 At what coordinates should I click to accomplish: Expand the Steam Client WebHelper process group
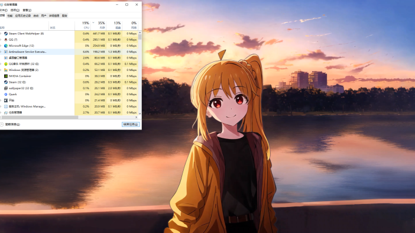point(1,34)
